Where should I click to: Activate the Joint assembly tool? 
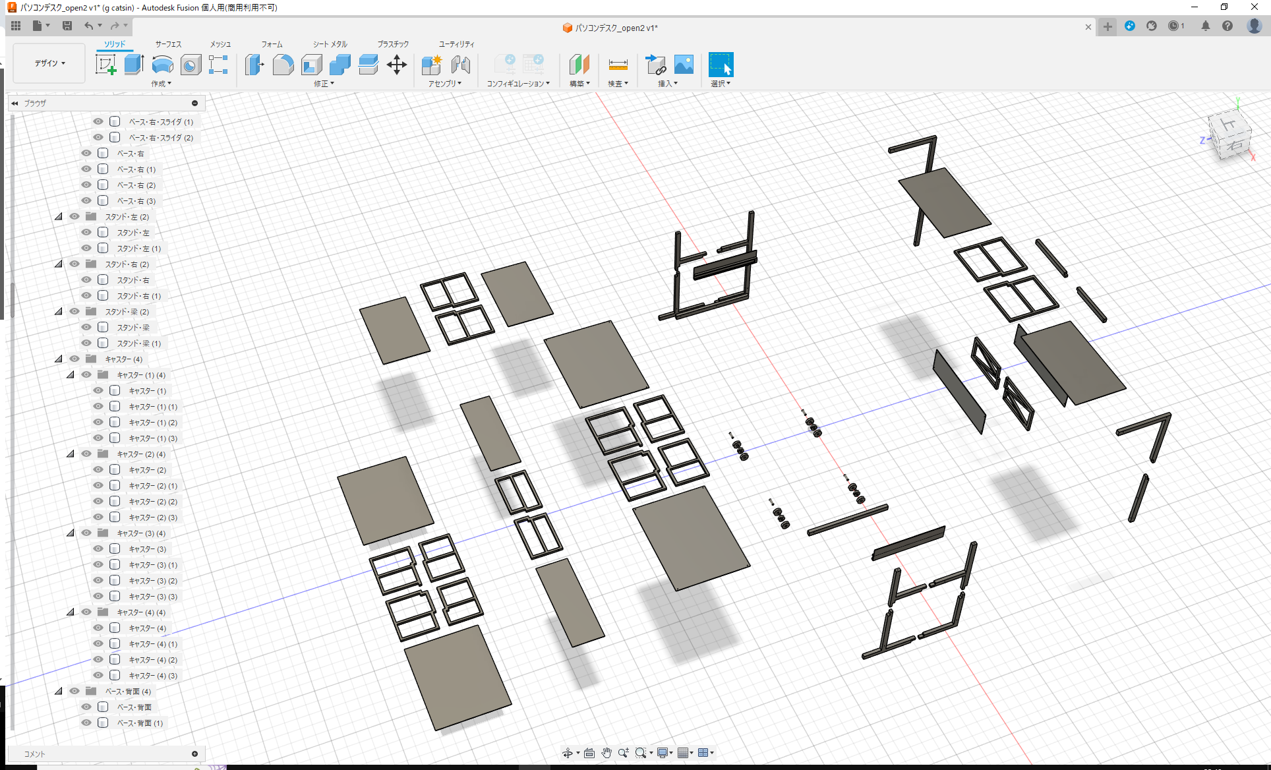459,65
